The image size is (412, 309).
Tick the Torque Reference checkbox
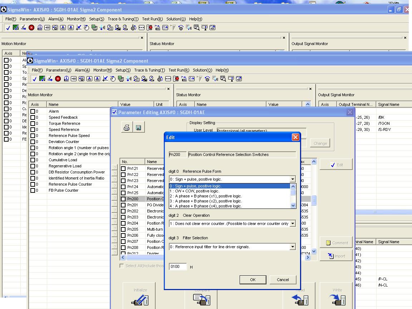point(33,123)
